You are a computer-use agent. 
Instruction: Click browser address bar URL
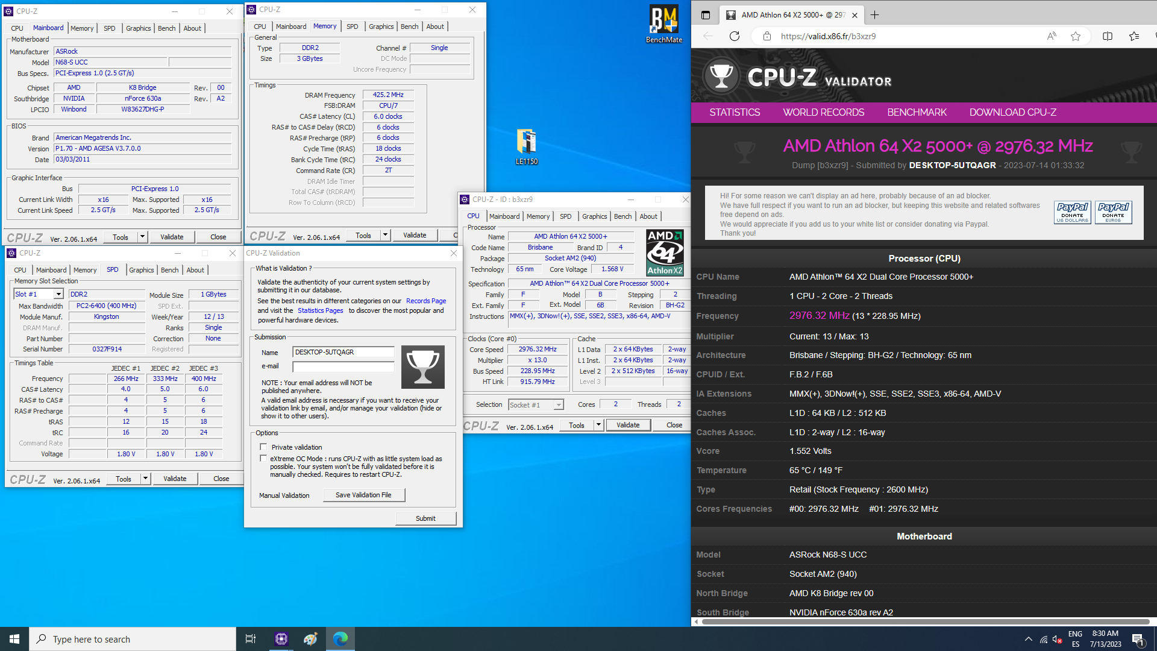(828, 36)
